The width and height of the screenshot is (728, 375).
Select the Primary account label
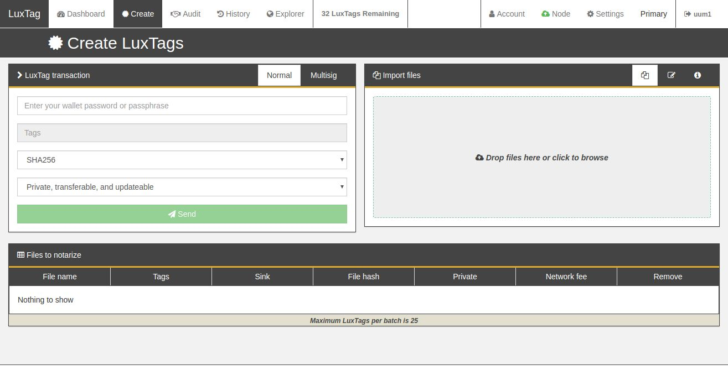click(x=653, y=14)
